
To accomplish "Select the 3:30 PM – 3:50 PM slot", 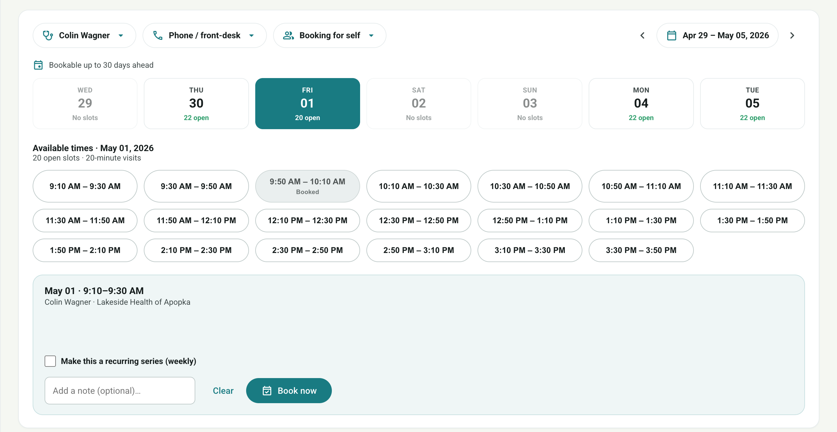I will click(x=641, y=250).
